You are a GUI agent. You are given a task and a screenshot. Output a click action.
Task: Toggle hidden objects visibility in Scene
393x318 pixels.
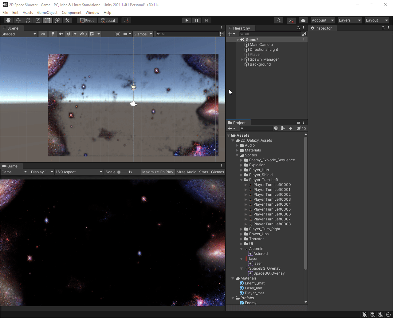tap(83, 34)
